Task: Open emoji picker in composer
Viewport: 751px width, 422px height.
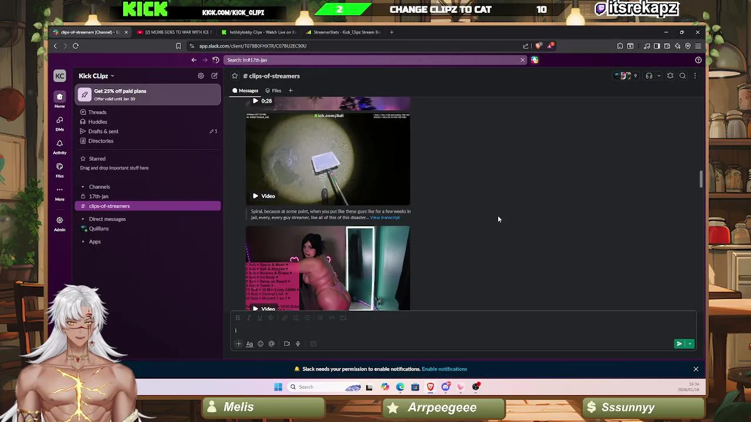Action: (261, 344)
